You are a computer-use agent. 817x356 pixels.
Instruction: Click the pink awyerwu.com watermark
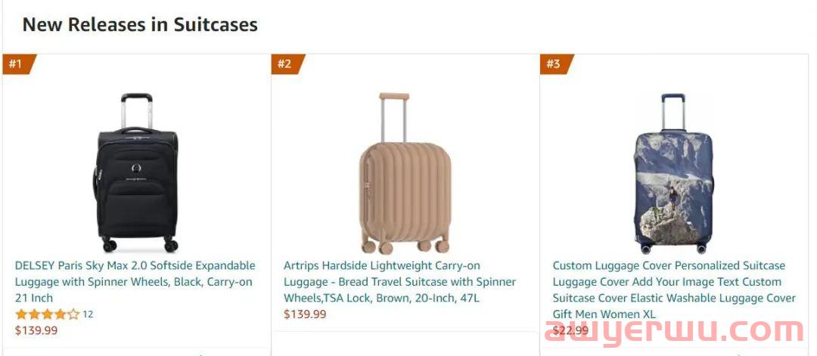click(674, 331)
